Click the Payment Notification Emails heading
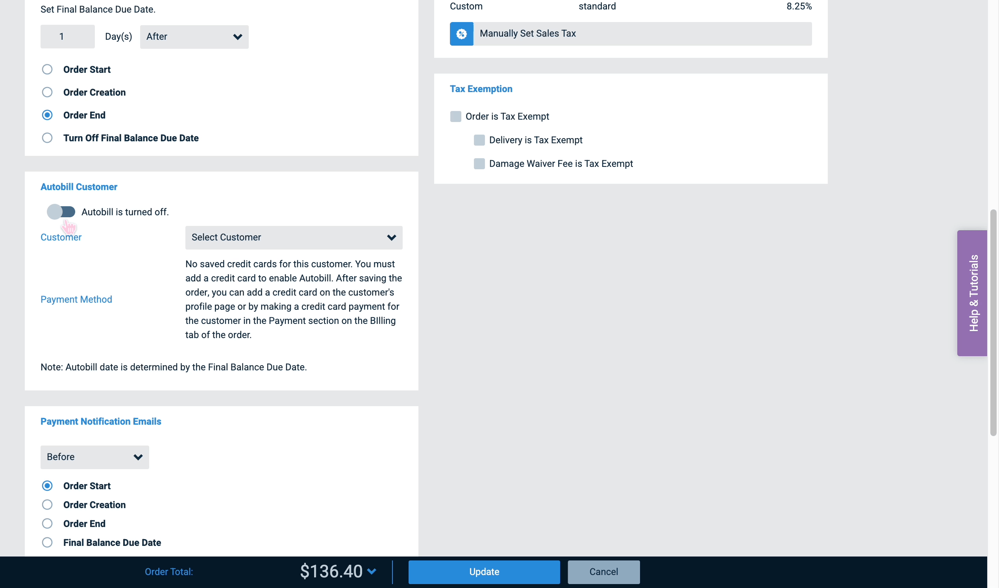This screenshot has height=588, width=999. coord(101,422)
